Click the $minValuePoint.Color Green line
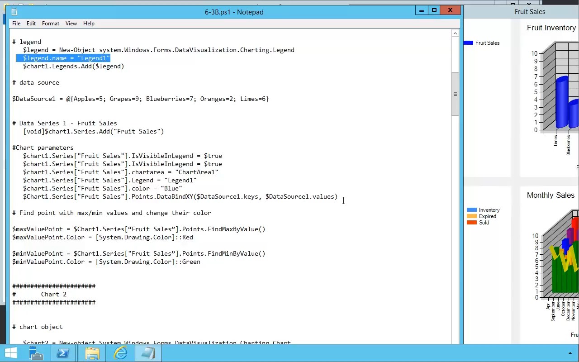Image resolution: width=579 pixels, height=362 pixels. pyautogui.click(x=106, y=262)
